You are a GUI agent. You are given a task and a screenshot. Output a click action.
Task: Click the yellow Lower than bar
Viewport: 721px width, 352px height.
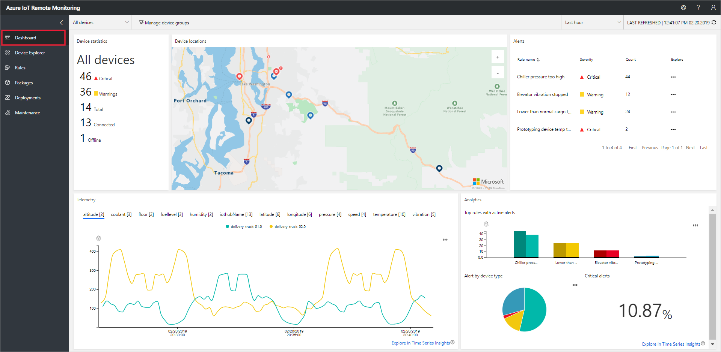566,250
